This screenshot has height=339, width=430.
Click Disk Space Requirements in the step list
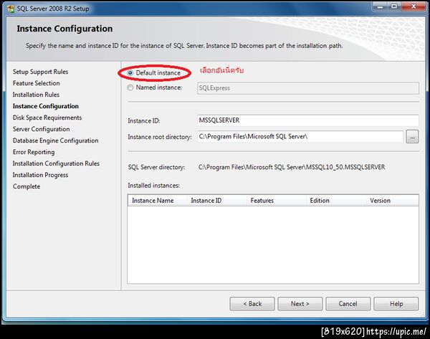click(47, 118)
